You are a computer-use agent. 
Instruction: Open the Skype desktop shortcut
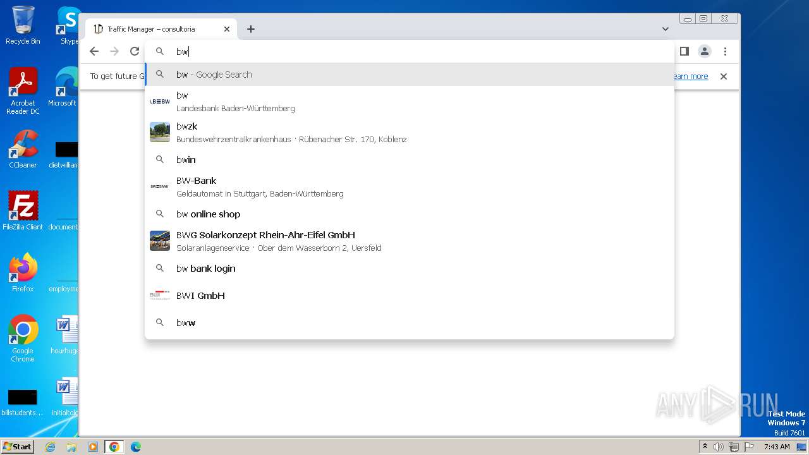pyautogui.click(x=68, y=25)
